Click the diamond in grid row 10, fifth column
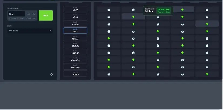This screenshot has width=223, height=110. click(x=207, y=74)
